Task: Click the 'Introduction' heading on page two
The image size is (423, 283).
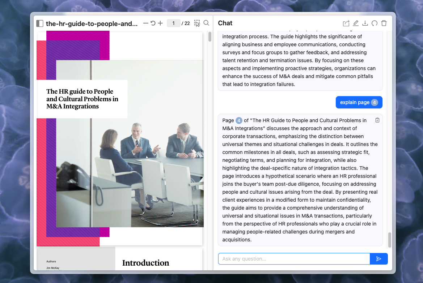Action: click(146, 263)
